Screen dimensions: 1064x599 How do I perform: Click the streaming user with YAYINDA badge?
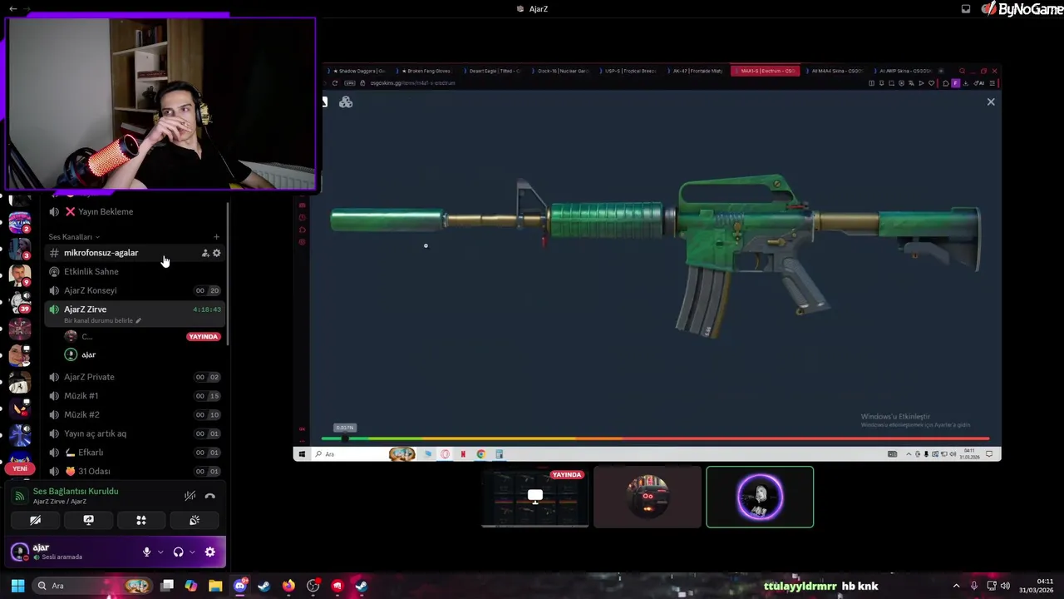pyautogui.click(x=141, y=336)
